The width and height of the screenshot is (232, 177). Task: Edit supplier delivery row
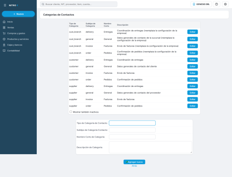pos(192,86)
